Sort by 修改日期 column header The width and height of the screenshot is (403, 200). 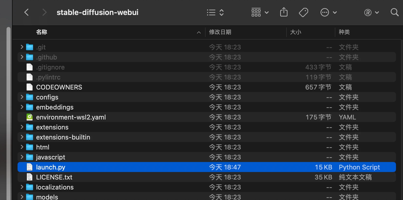coord(220,32)
